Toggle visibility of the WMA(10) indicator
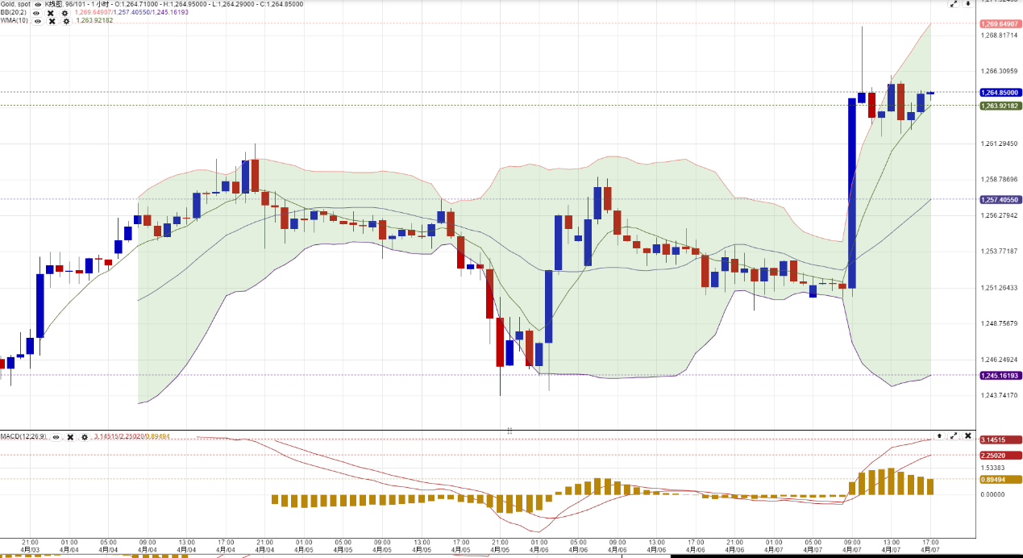The width and height of the screenshot is (1023, 558). (x=38, y=21)
